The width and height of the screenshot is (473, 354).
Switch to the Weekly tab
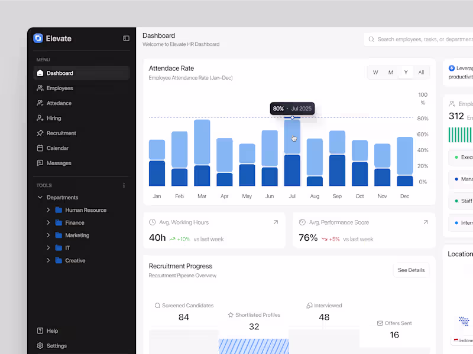point(375,72)
